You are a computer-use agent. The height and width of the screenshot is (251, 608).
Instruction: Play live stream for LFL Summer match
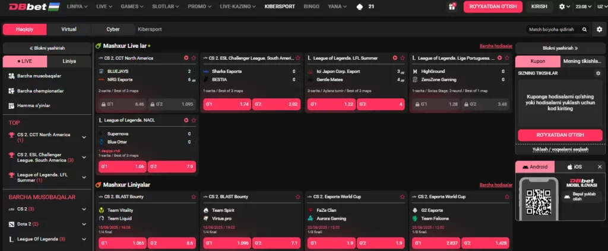[x=395, y=58]
